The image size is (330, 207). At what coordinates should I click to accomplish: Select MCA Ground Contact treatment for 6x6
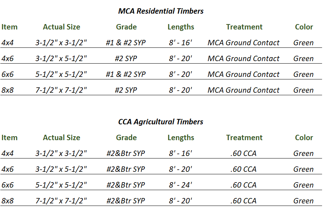tap(244, 74)
